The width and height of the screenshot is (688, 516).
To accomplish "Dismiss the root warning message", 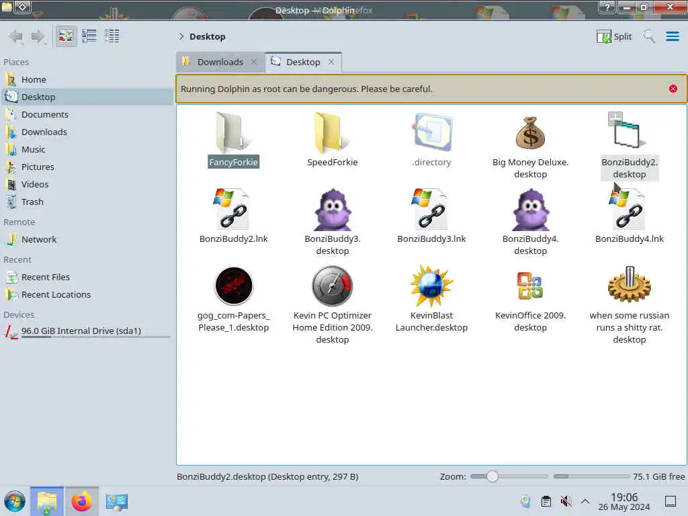I will (x=673, y=89).
